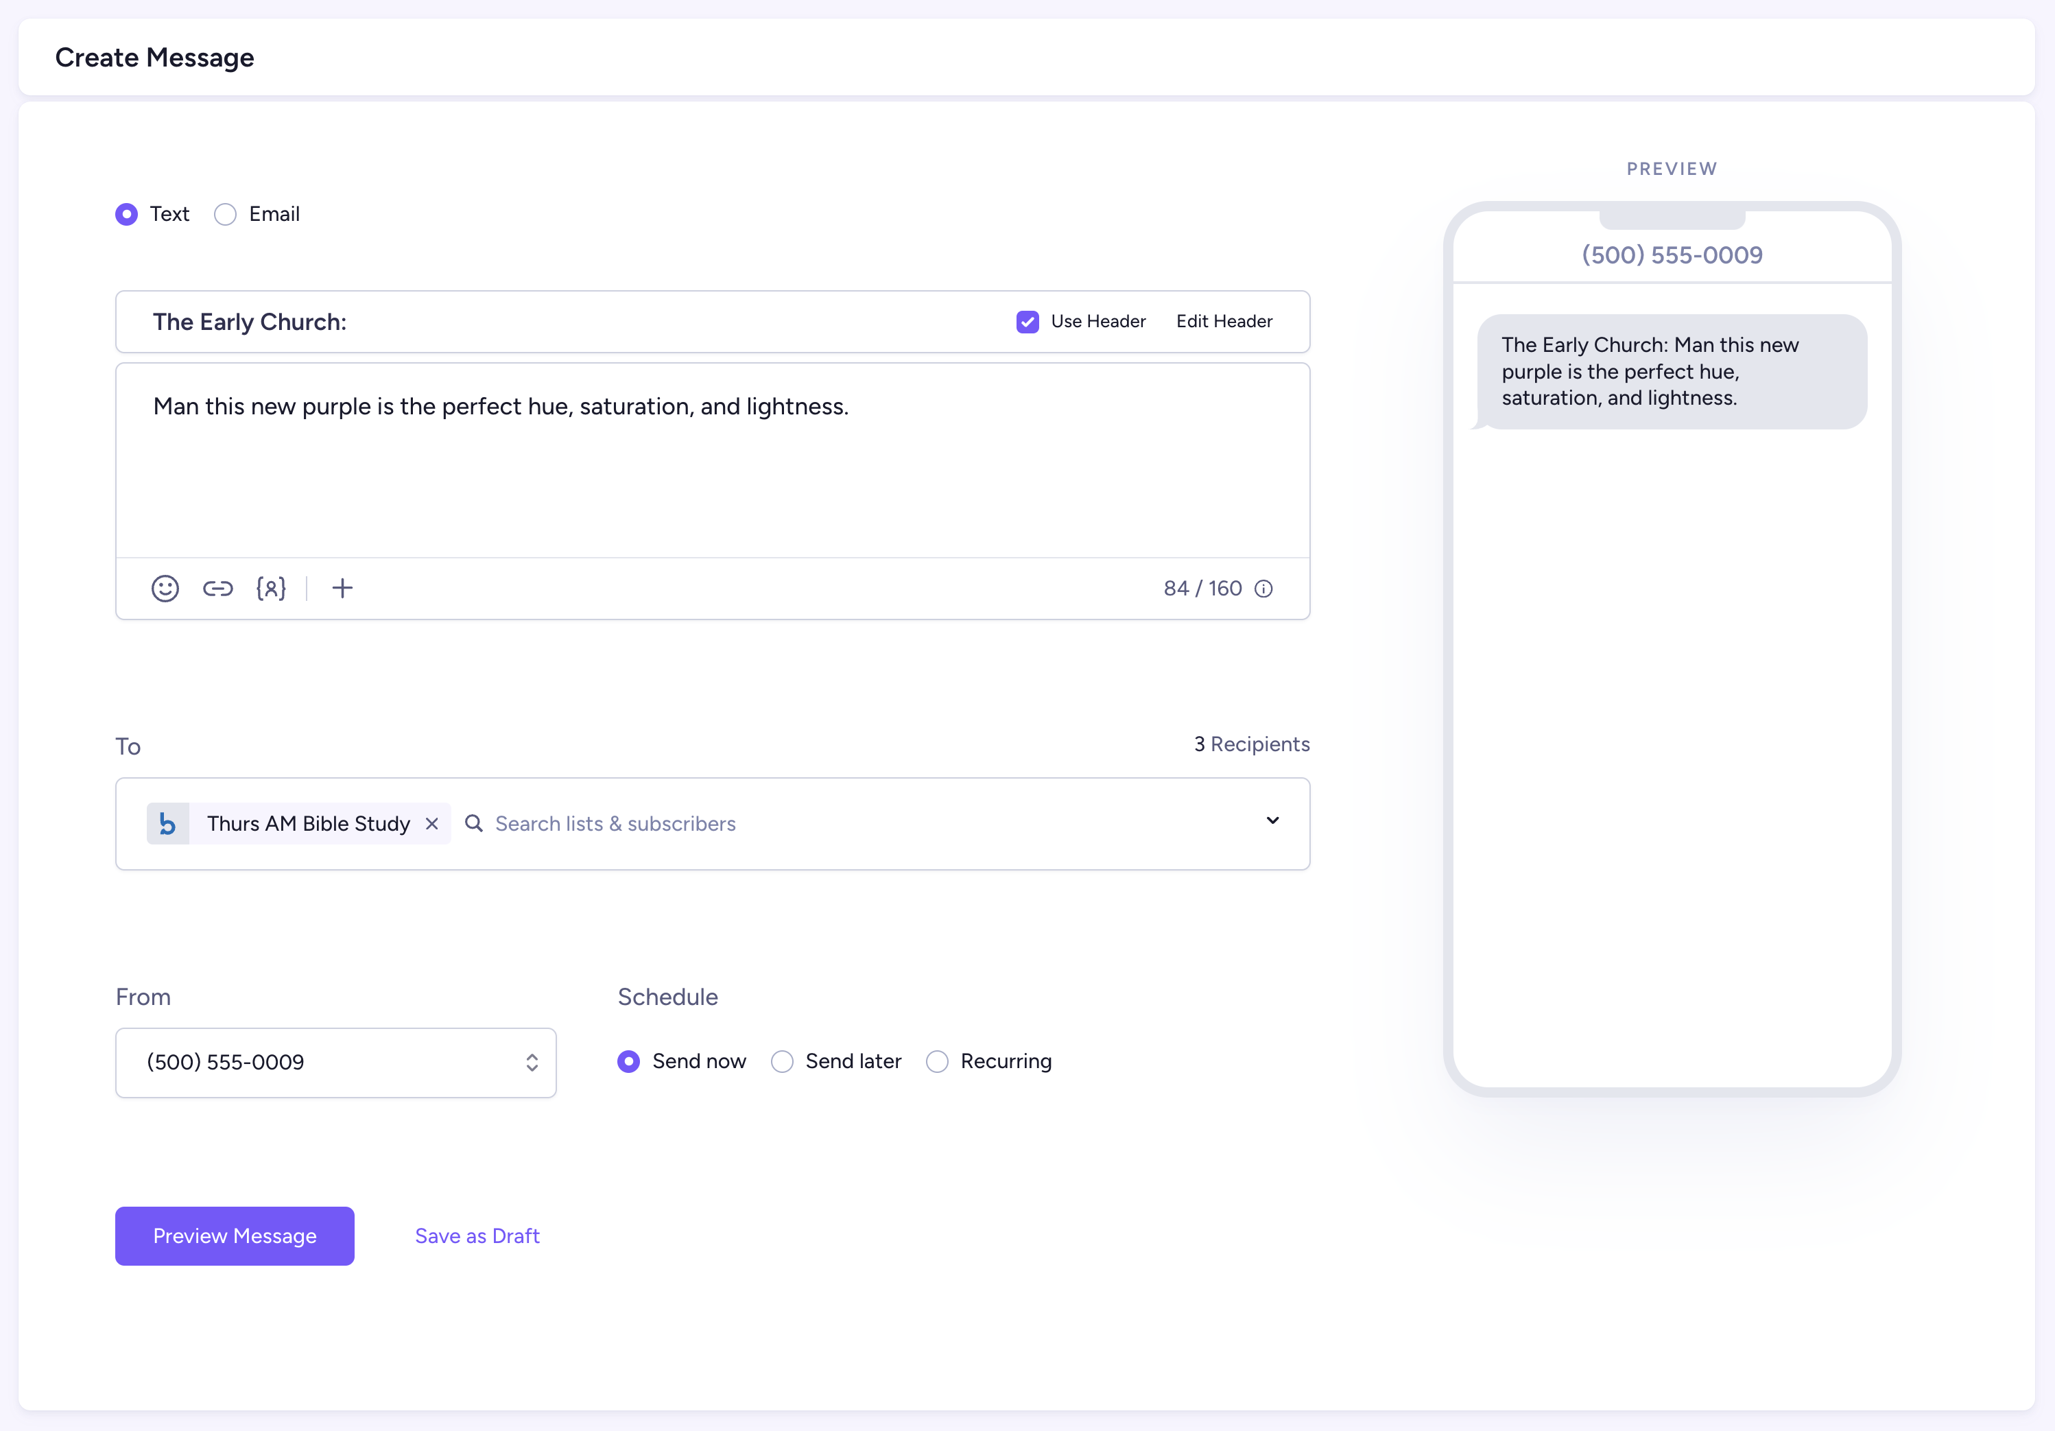Remove Thurs AM Bible Study recipient chip
2055x1431 pixels.
[x=431, y=823]
